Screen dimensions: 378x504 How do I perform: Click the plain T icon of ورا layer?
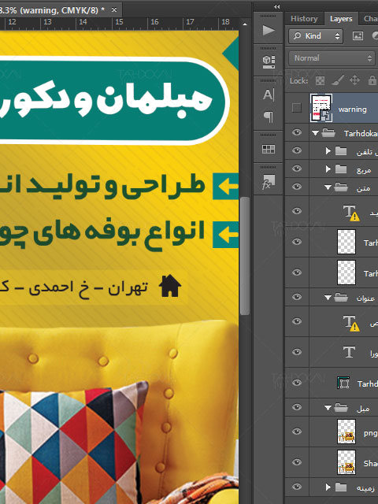coord(349,352)
